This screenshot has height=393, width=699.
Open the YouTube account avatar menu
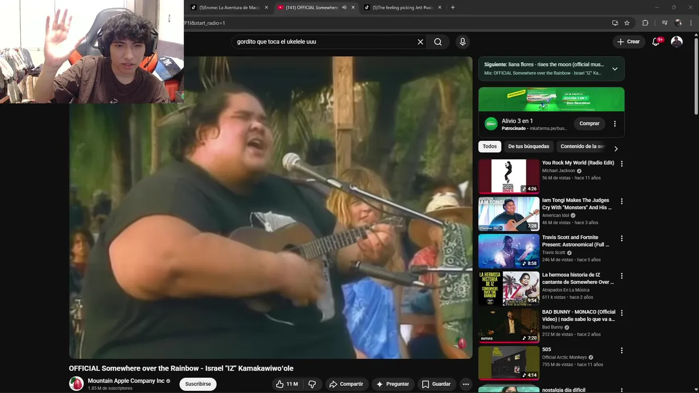pyautogui.click(x=677, y=42)
